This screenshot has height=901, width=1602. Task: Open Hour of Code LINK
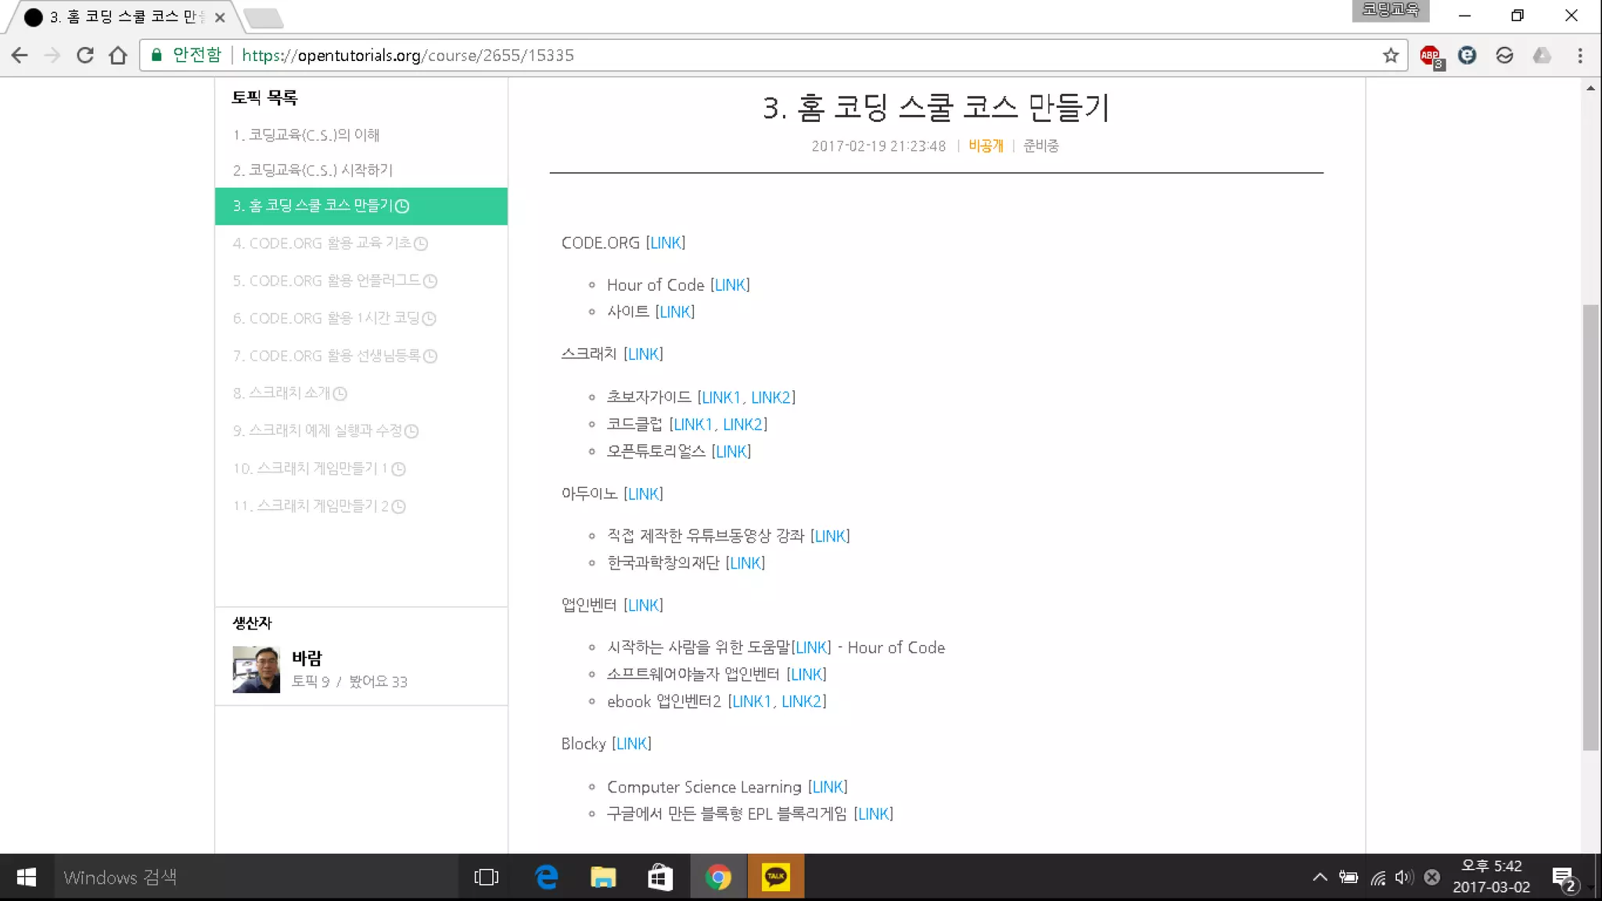click(730, 285)
